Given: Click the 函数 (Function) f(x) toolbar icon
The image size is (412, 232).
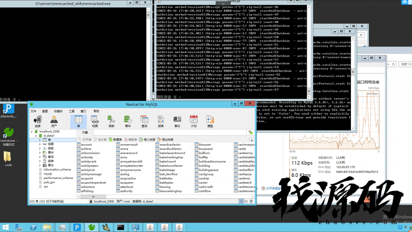Looking at the screenshot, I should point(111,121).
